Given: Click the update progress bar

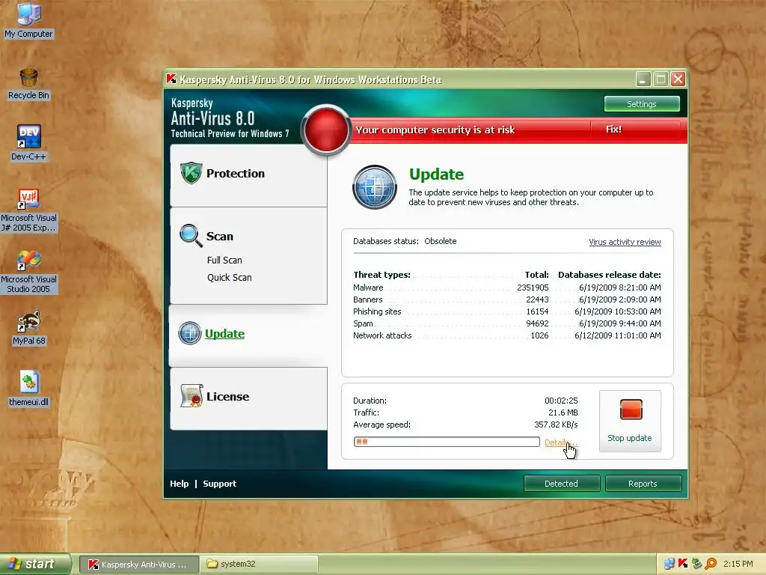Looking at the screenshot, I should pyautogui.click(x=447, y=442).
